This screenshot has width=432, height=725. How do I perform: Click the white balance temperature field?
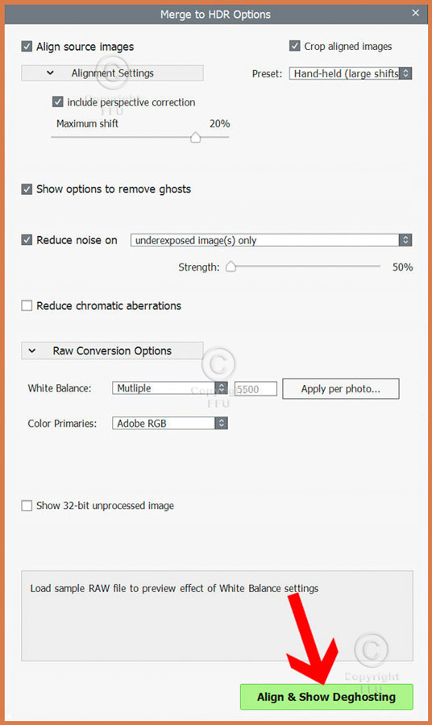[255, 389]
